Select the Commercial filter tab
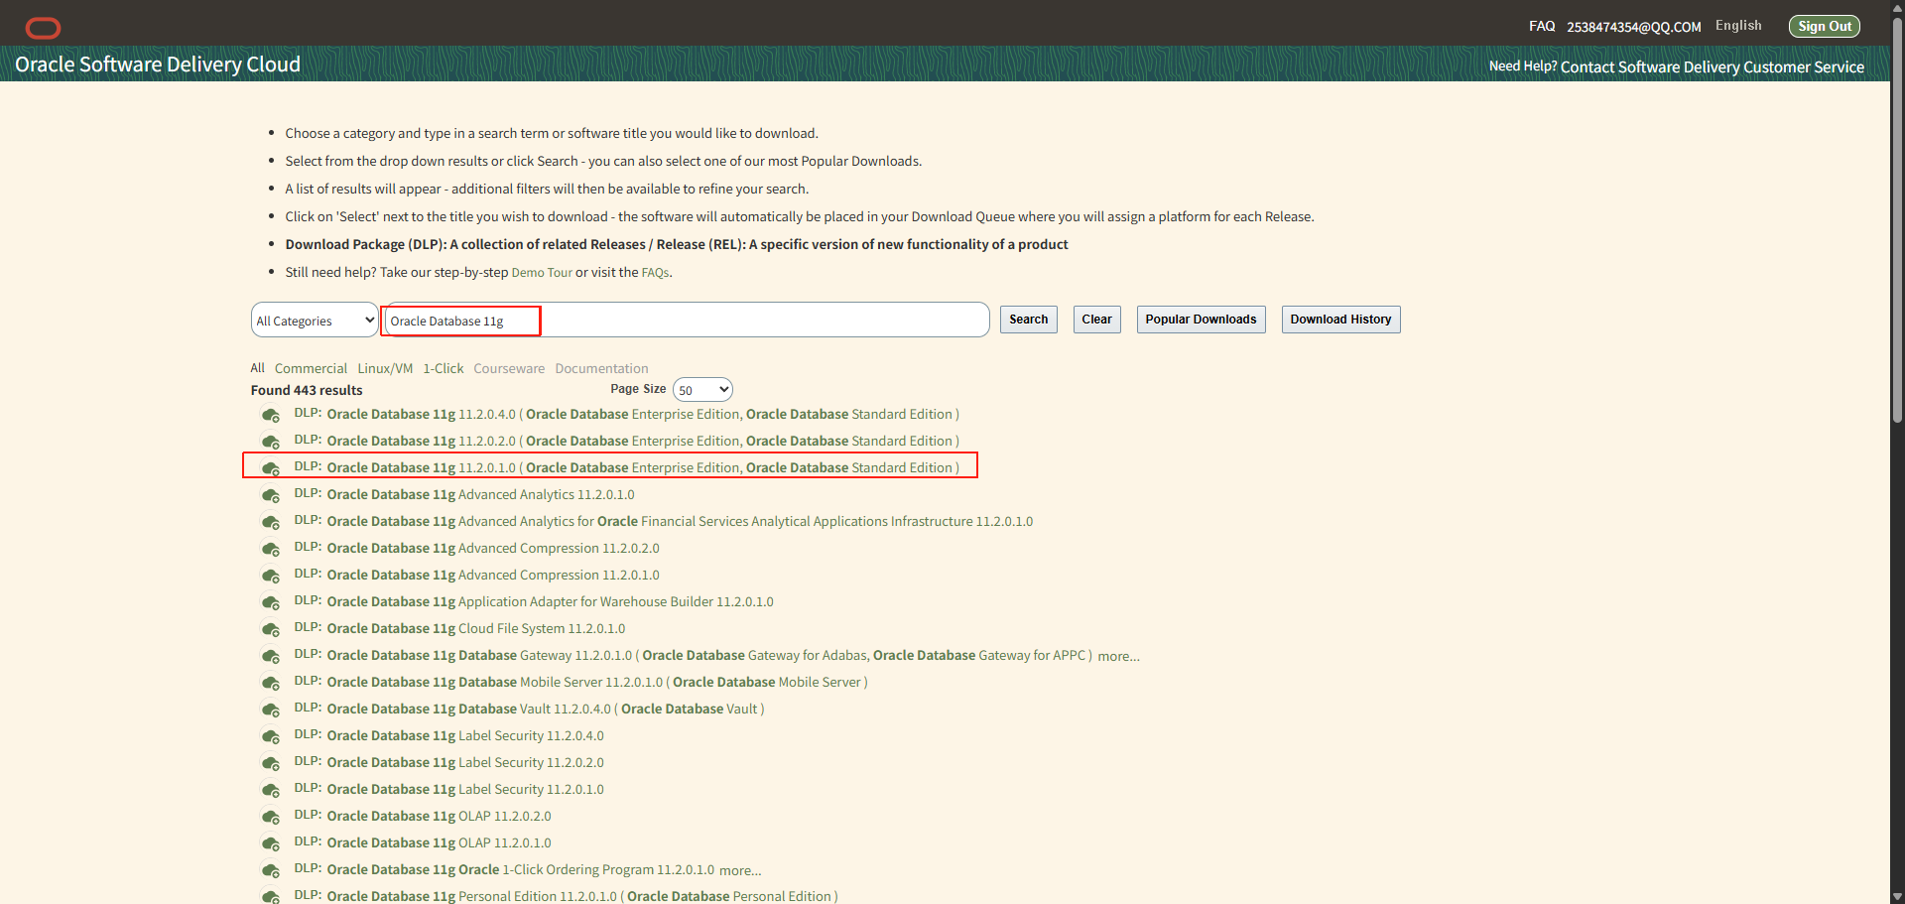Screen dimensions: 1905x904 311,368
